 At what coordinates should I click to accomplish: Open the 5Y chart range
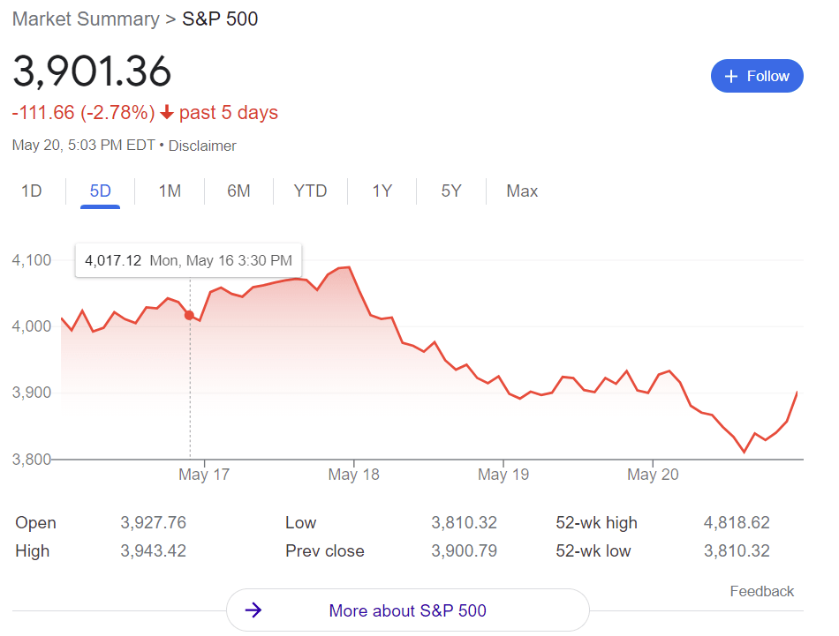pos(450,191)
